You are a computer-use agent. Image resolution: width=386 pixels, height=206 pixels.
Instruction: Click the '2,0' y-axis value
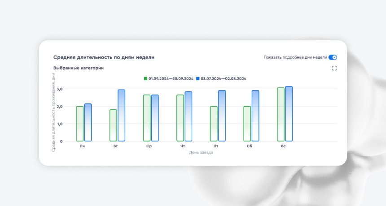tap(60, 107)
